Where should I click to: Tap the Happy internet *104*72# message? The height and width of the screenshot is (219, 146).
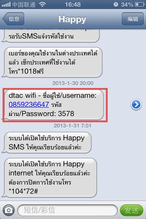[x=49, y=178]
